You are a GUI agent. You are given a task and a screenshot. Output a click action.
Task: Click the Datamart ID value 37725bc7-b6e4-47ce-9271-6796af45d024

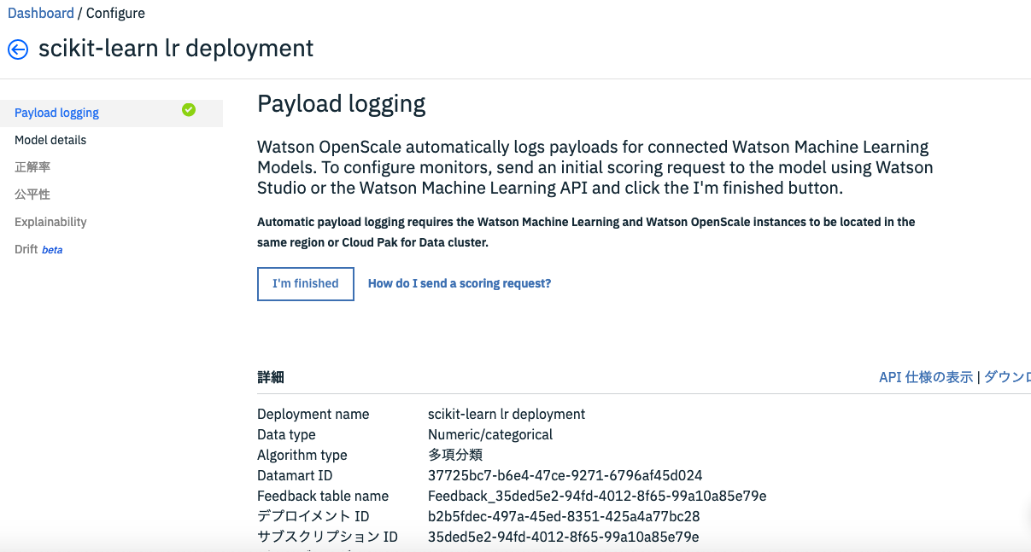coord(565,475)
